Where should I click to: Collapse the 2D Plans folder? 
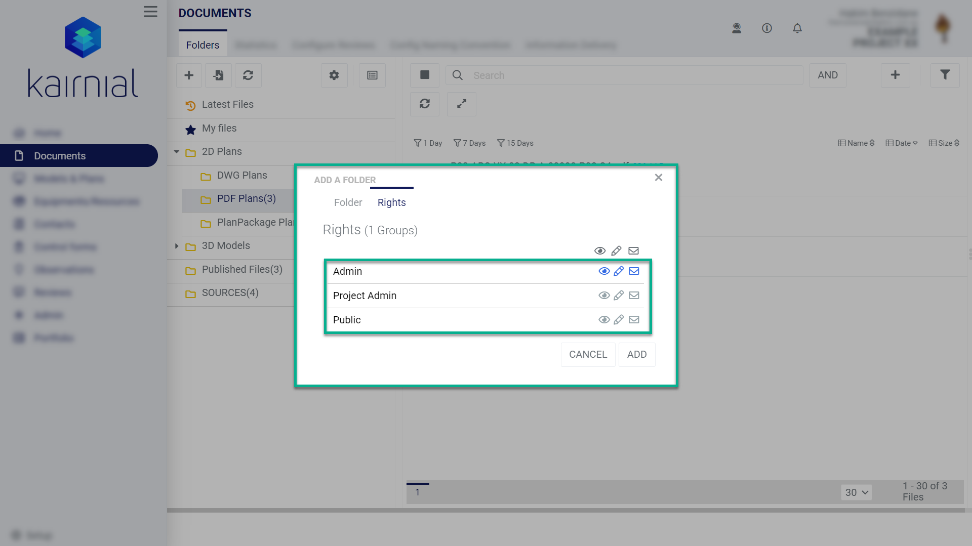click(176, 151)
